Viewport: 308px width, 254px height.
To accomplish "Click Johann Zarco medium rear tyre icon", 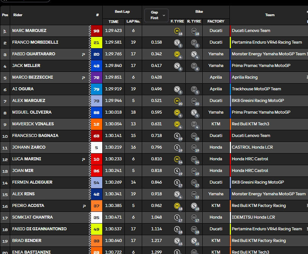I will point(194,147).
